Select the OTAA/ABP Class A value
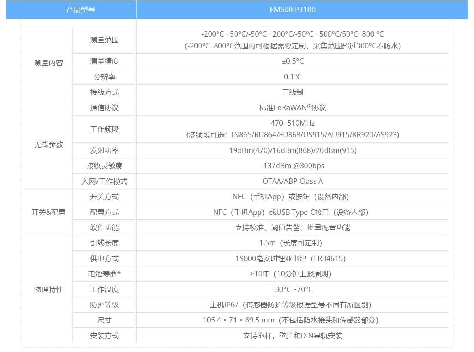The image size is (474, 352). click(x=293, y=181)
